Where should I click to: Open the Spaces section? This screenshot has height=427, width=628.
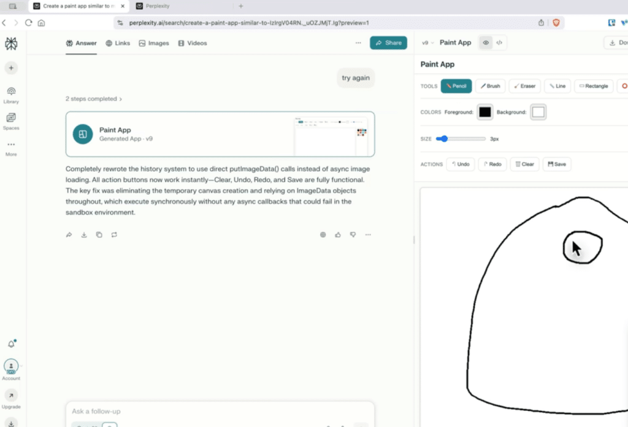pyautogui.click(x=11, y=120)
